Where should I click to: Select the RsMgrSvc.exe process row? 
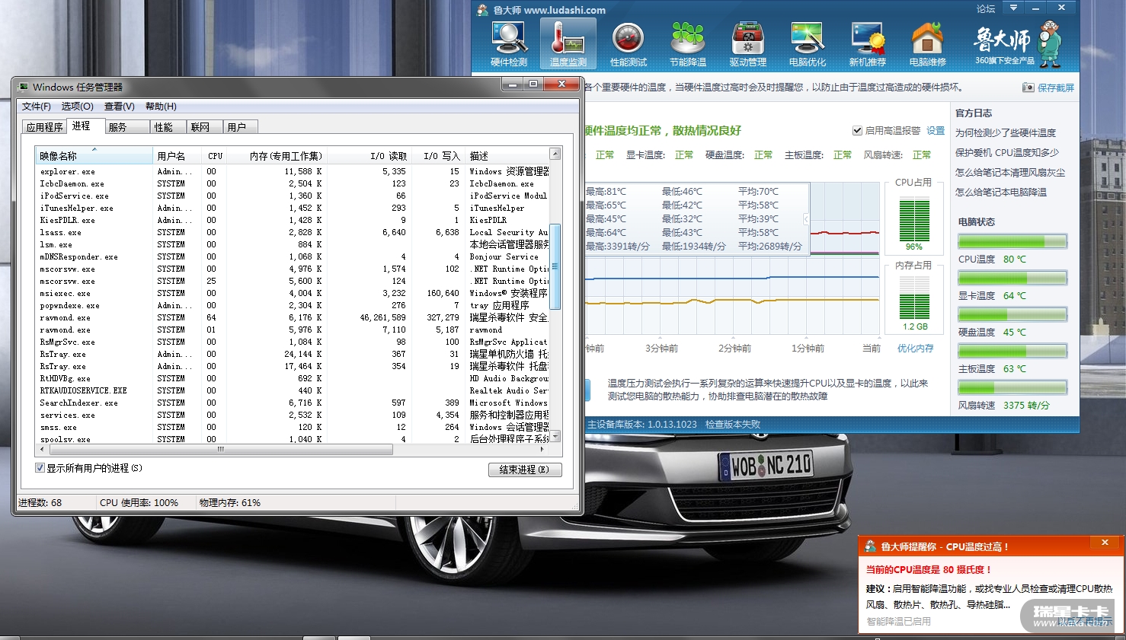[293, 342]
